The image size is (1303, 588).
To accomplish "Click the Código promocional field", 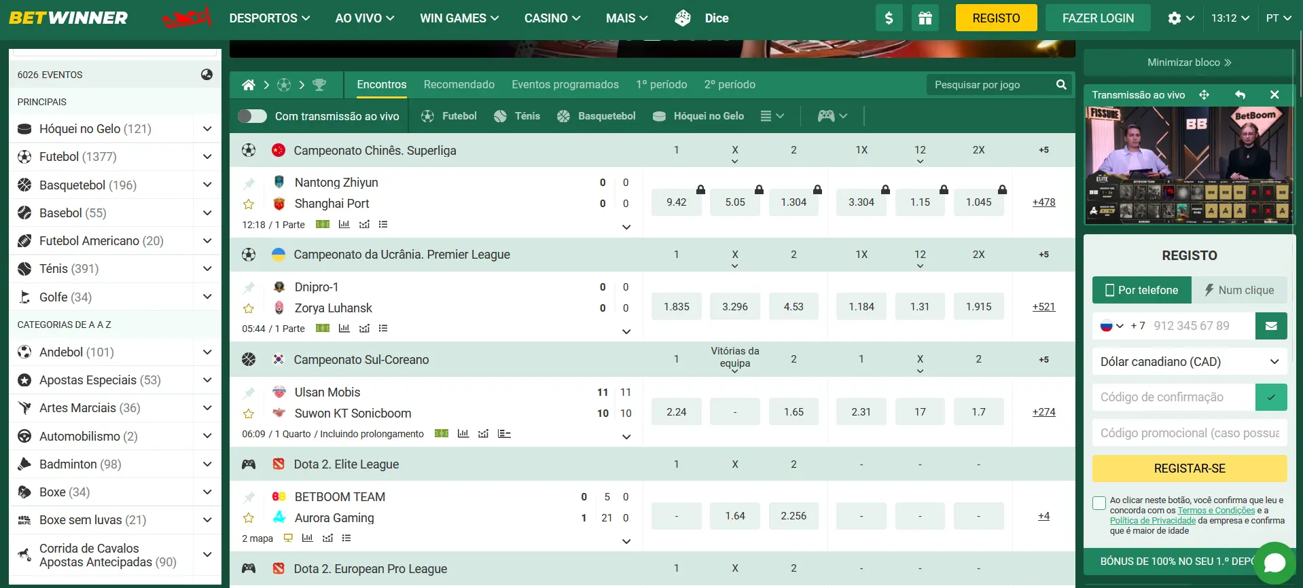I will click(x=1190, y=433).
